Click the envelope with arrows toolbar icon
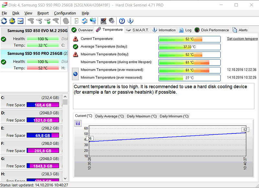259x188 pixels. (x=84, y=21)
